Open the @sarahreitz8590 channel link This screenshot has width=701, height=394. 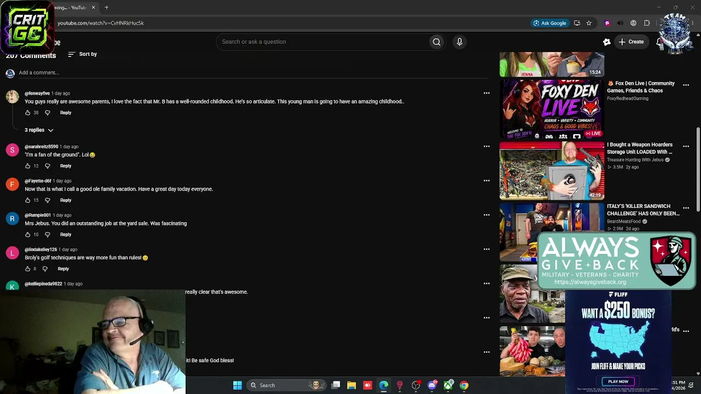(x=41, y=147)
